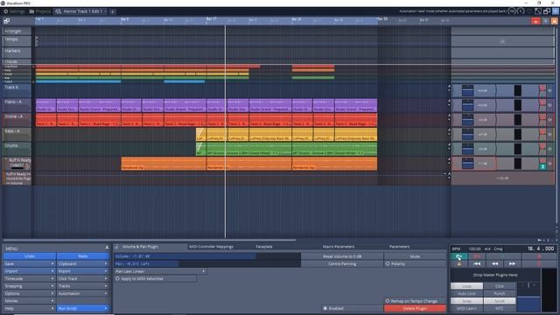
Task: Toggle the metronome Click button
Action: pyautogui.click(x=500, y=286)
